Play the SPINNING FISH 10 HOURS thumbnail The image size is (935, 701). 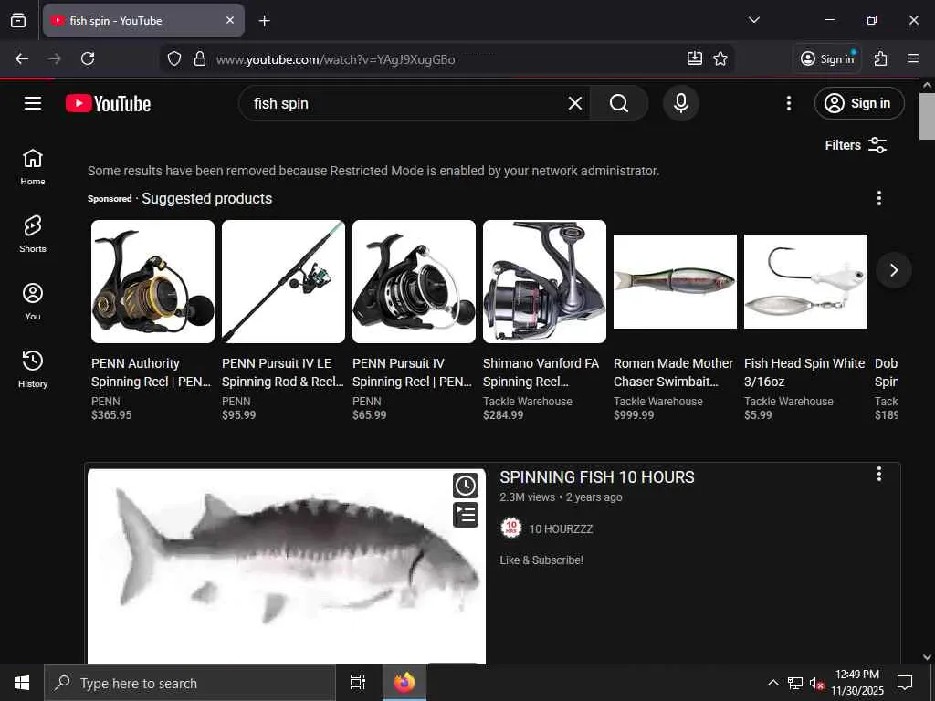click(x=287, y=566)
